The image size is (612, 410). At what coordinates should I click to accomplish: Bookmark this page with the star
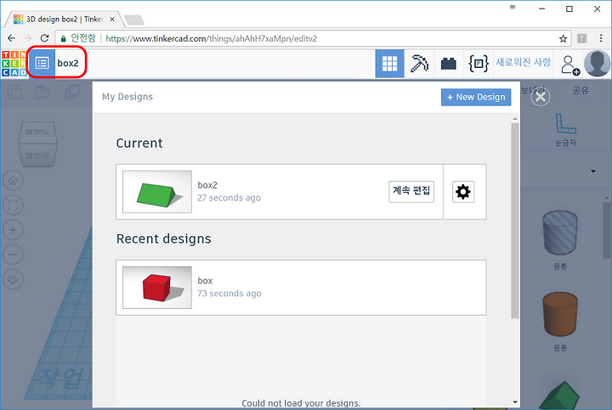click(x=563, y=38)
